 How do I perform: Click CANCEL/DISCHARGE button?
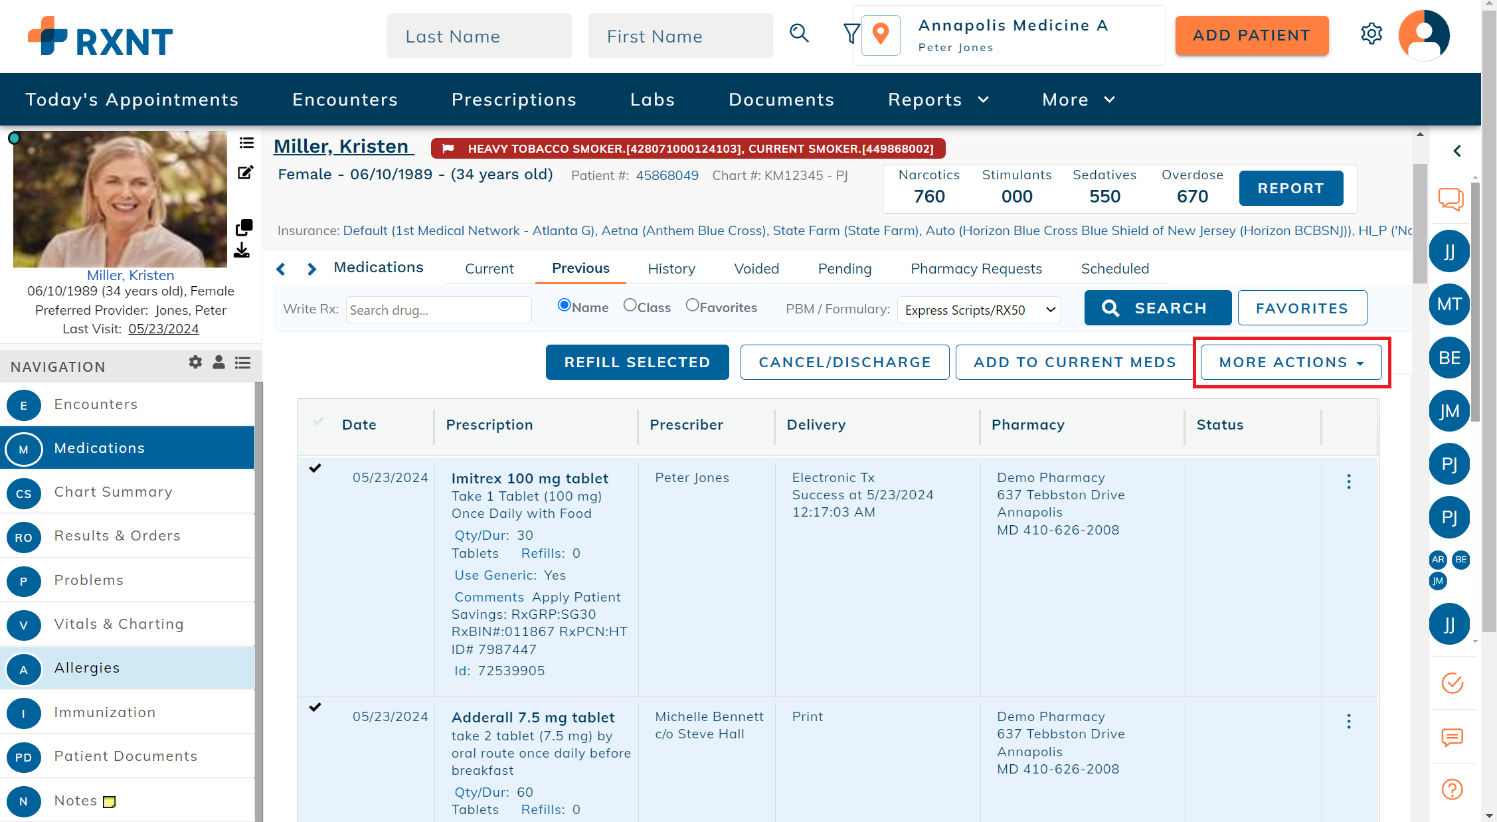point(845,363)
